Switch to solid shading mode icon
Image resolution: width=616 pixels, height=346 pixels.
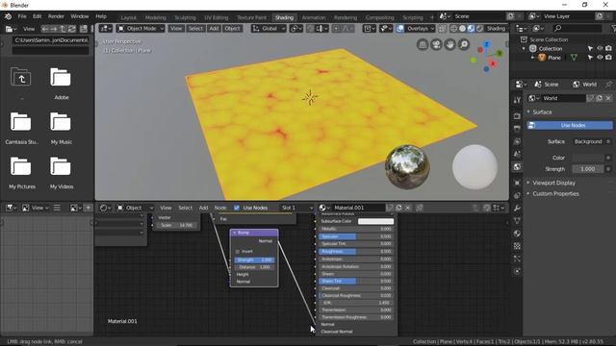tap(462, 29)
